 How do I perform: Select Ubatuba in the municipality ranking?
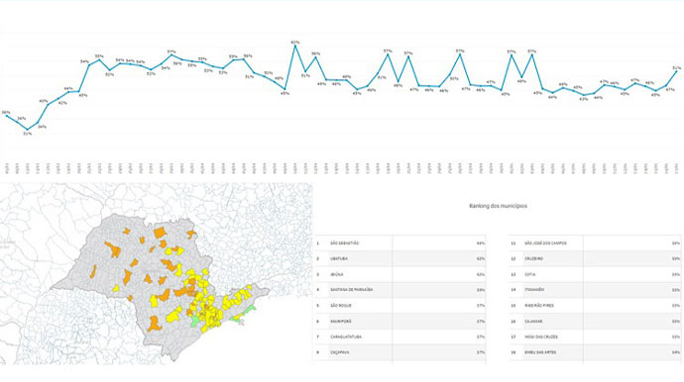[400, 258]
